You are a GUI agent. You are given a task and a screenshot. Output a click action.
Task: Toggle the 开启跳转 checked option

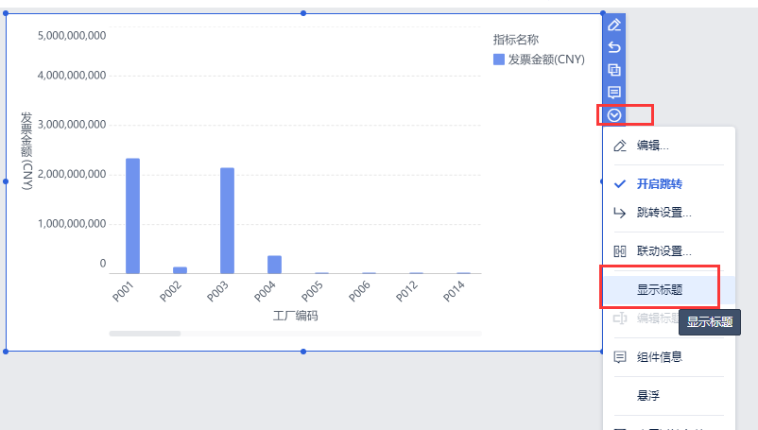tap(659, 183)
